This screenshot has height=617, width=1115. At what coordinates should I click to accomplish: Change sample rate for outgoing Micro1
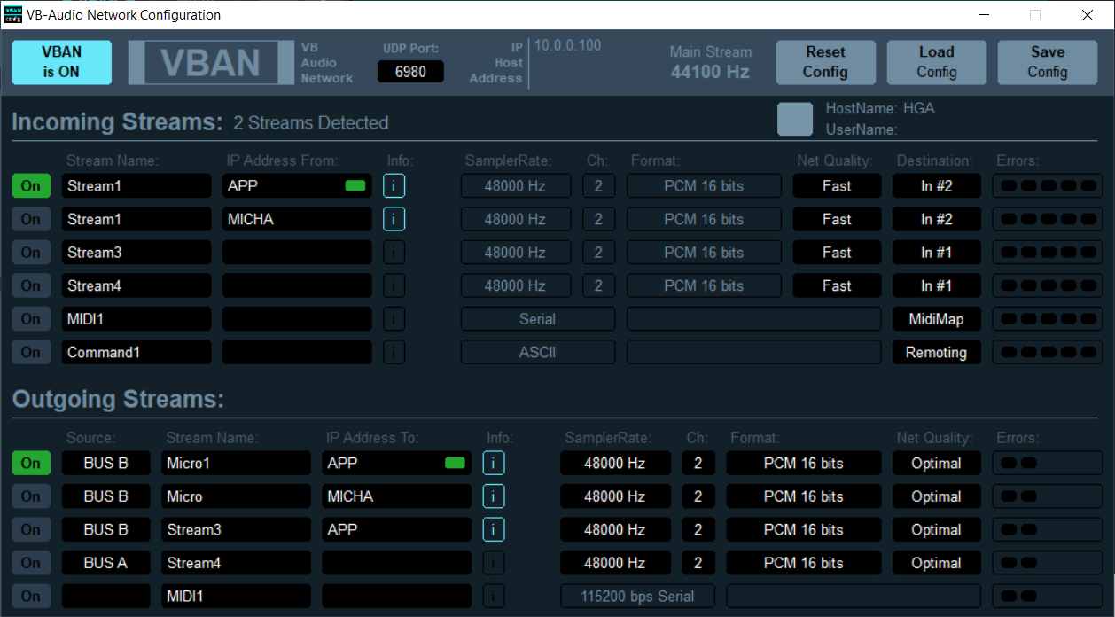(x=615, y=463)
